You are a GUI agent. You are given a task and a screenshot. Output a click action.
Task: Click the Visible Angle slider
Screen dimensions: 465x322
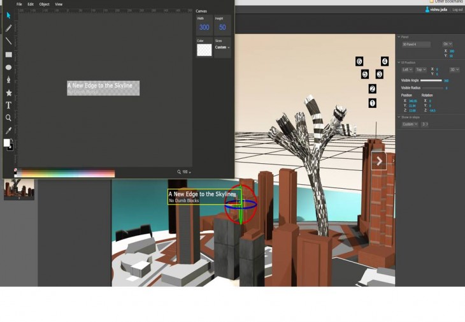point(431,80)
